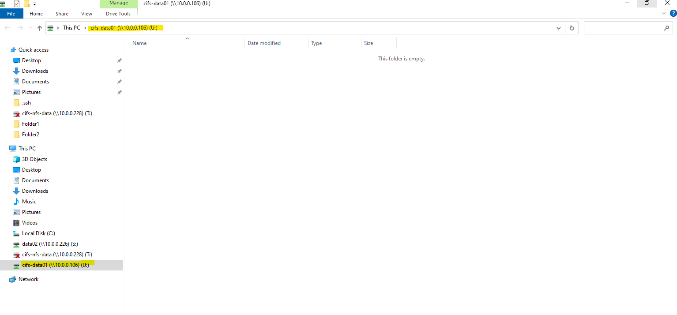677x315 pixels.
Task: Select the Manage contextual tab
Action: click(118, 3)
